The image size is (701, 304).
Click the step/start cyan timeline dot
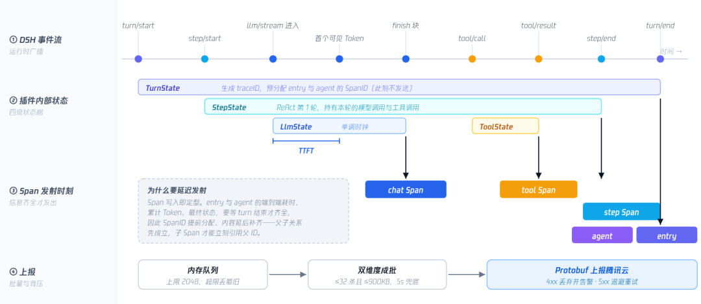204,59
